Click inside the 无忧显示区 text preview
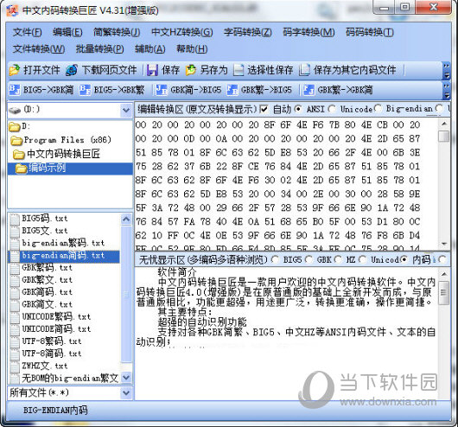The width and height of the screenshot is (458, 427). (x=286, y=333)
